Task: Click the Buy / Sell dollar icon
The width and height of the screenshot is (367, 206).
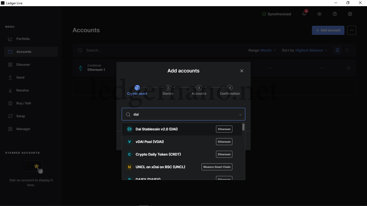Action: click(x=10, y=103)
